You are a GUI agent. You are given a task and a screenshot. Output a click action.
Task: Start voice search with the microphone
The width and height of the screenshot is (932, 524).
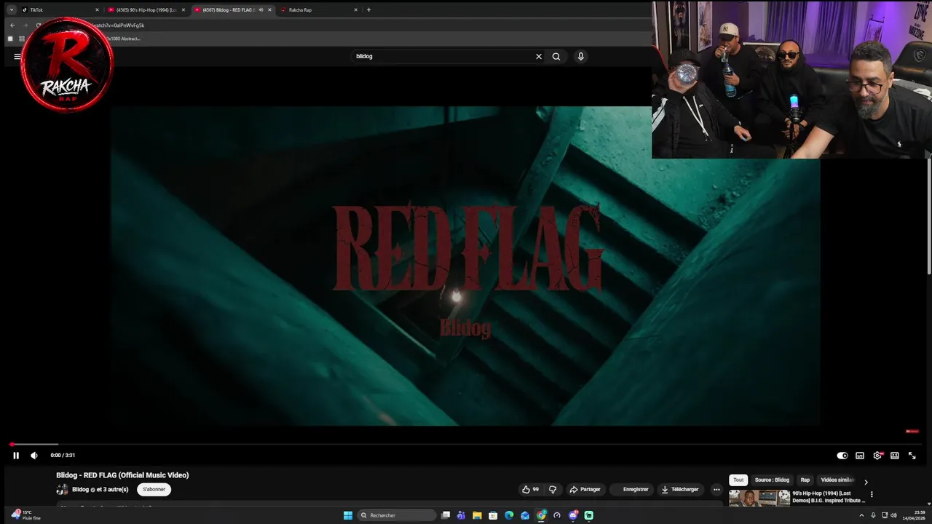(x=580, y=56)
